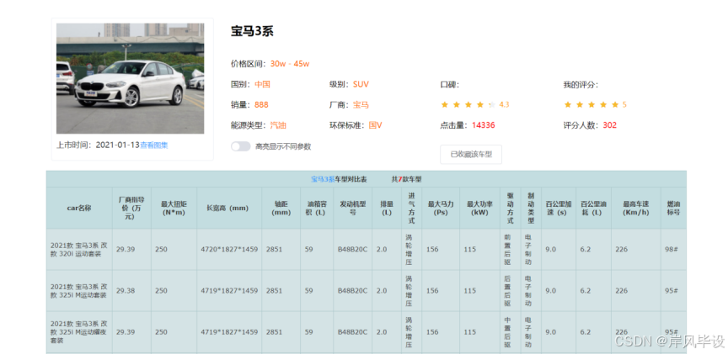Set my rating to three stars
This screenshot has width=728, height=354.
591,105
